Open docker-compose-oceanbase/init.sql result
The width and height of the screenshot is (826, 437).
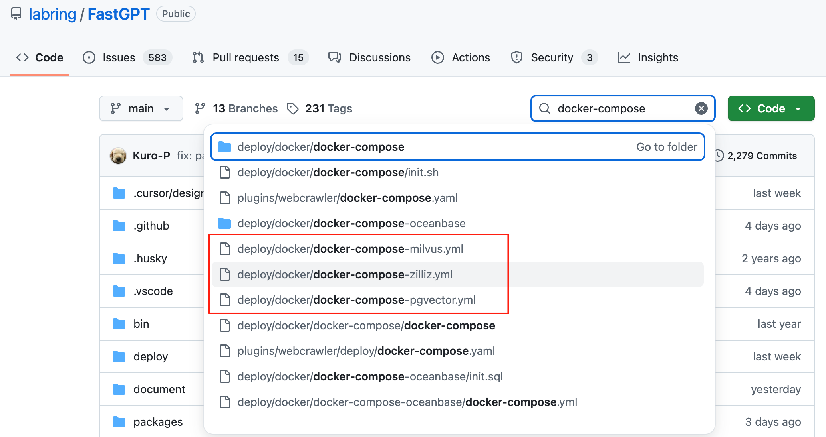[x=457, y=376]
